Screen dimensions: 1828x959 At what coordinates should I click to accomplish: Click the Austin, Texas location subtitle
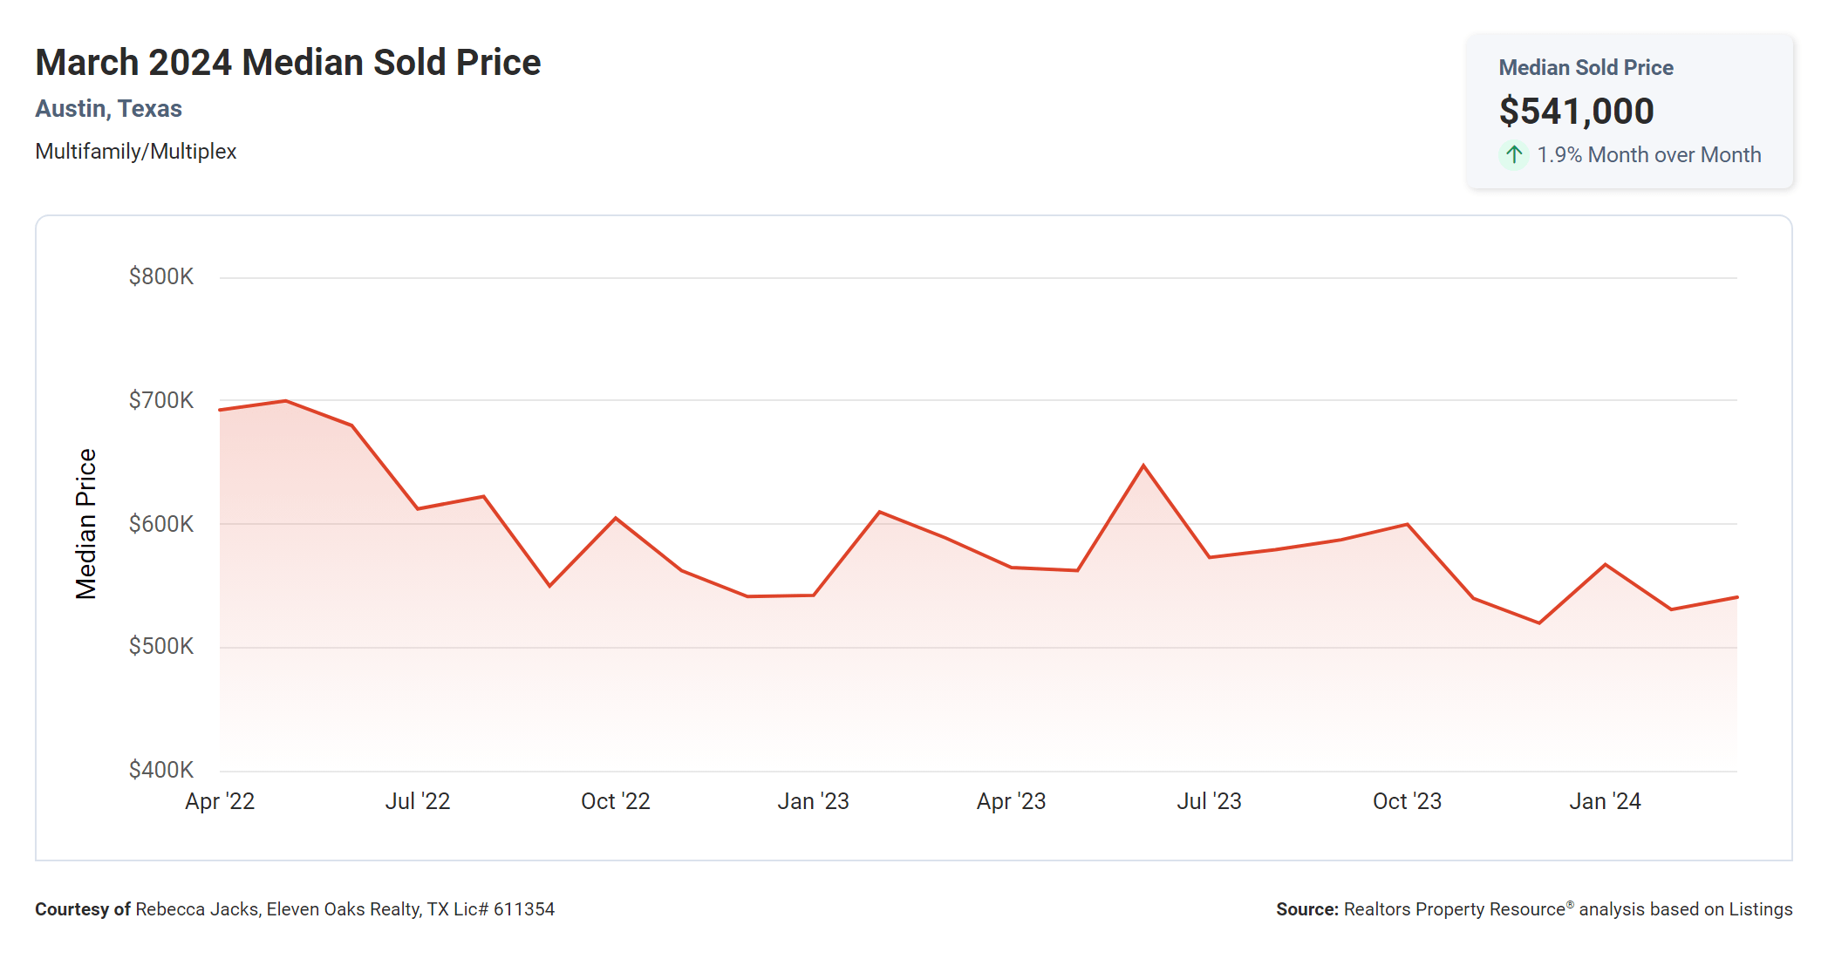(x=108, y=109)
